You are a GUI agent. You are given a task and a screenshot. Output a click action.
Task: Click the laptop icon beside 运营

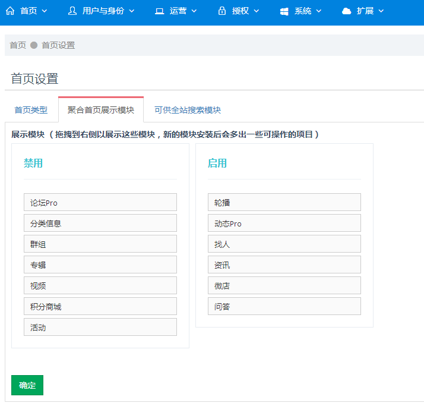(x=160, y=11)
